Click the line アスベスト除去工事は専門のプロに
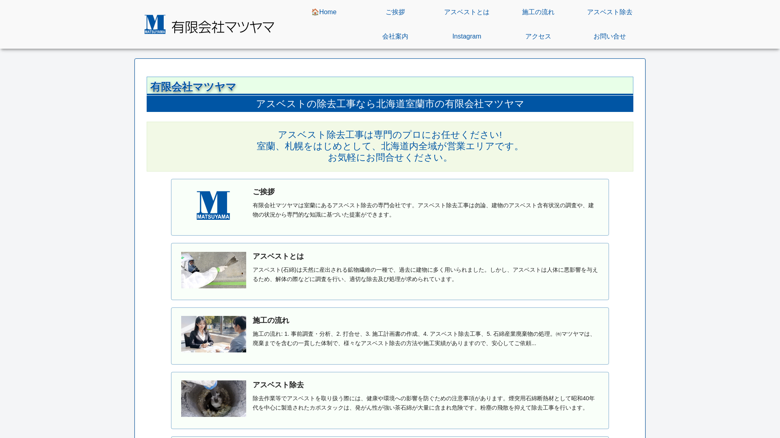Screen dimensions: 780x438 (390, 135)
